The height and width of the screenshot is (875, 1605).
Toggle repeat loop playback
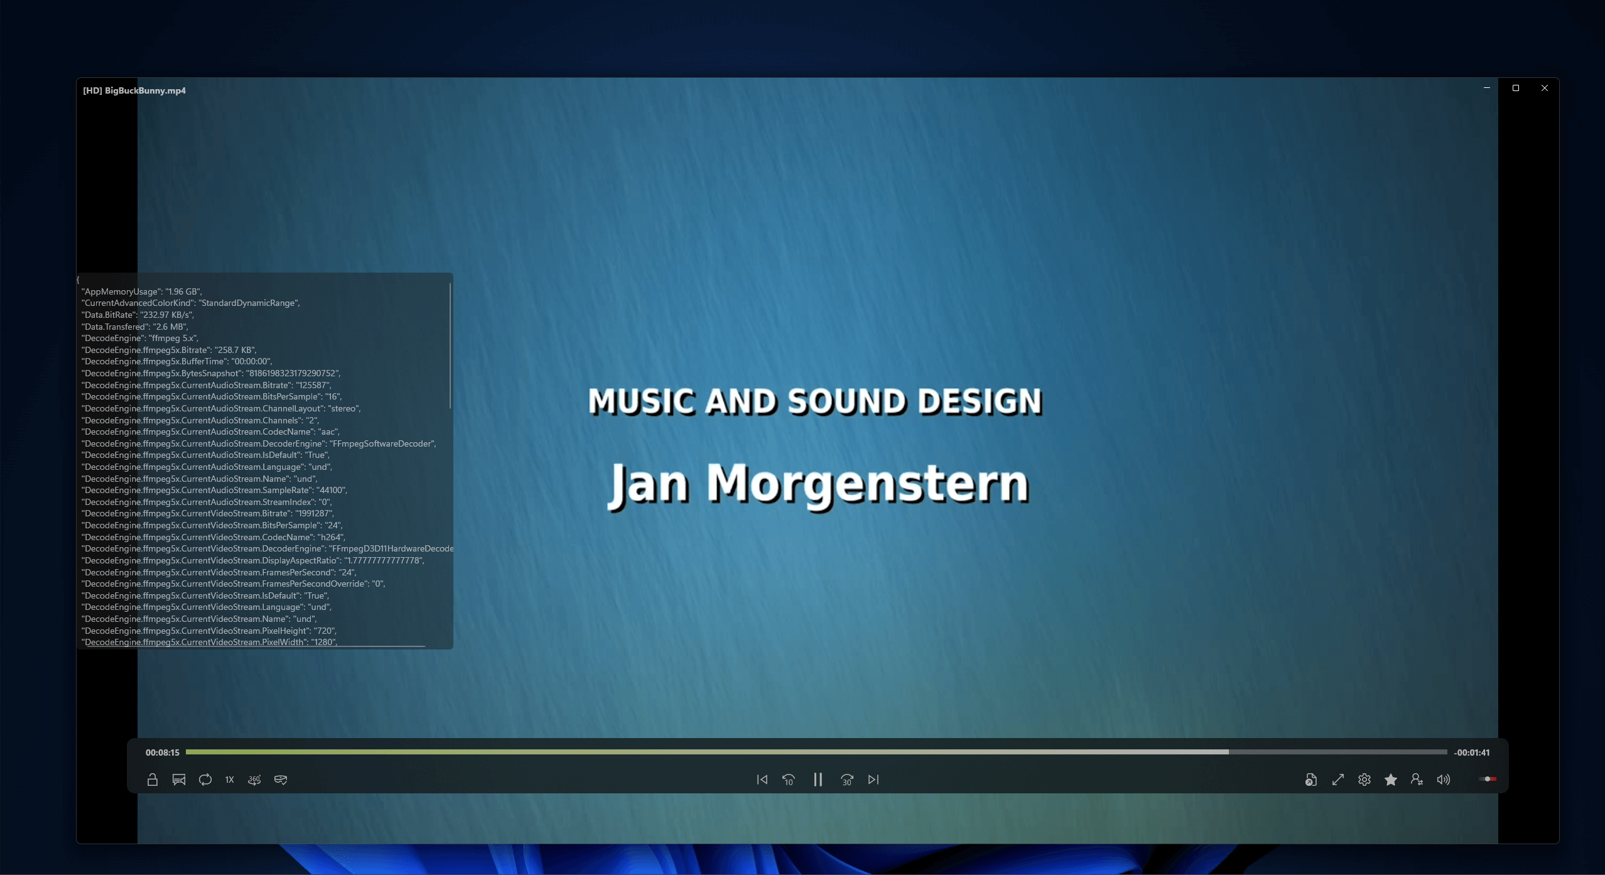click(205, 780)
